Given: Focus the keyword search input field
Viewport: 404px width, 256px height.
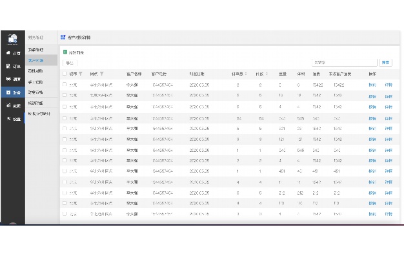Looking at the screenshot, I should 345,63.
